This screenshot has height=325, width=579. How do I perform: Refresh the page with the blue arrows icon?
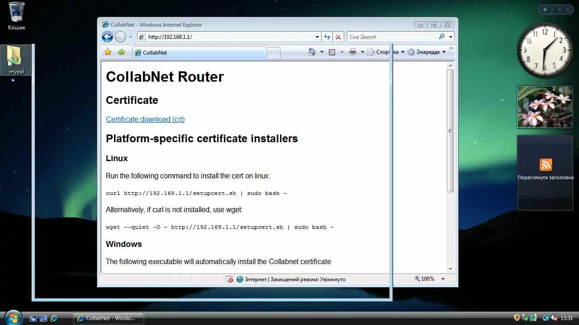click(x=327, y=37)
